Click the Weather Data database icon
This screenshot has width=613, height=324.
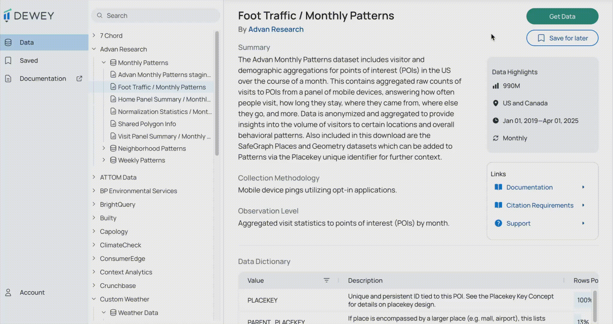pos(113,312)
